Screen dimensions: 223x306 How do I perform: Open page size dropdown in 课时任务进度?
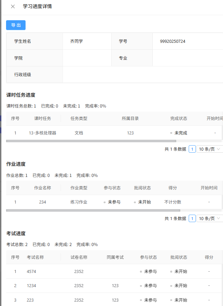tap(210, 149)
